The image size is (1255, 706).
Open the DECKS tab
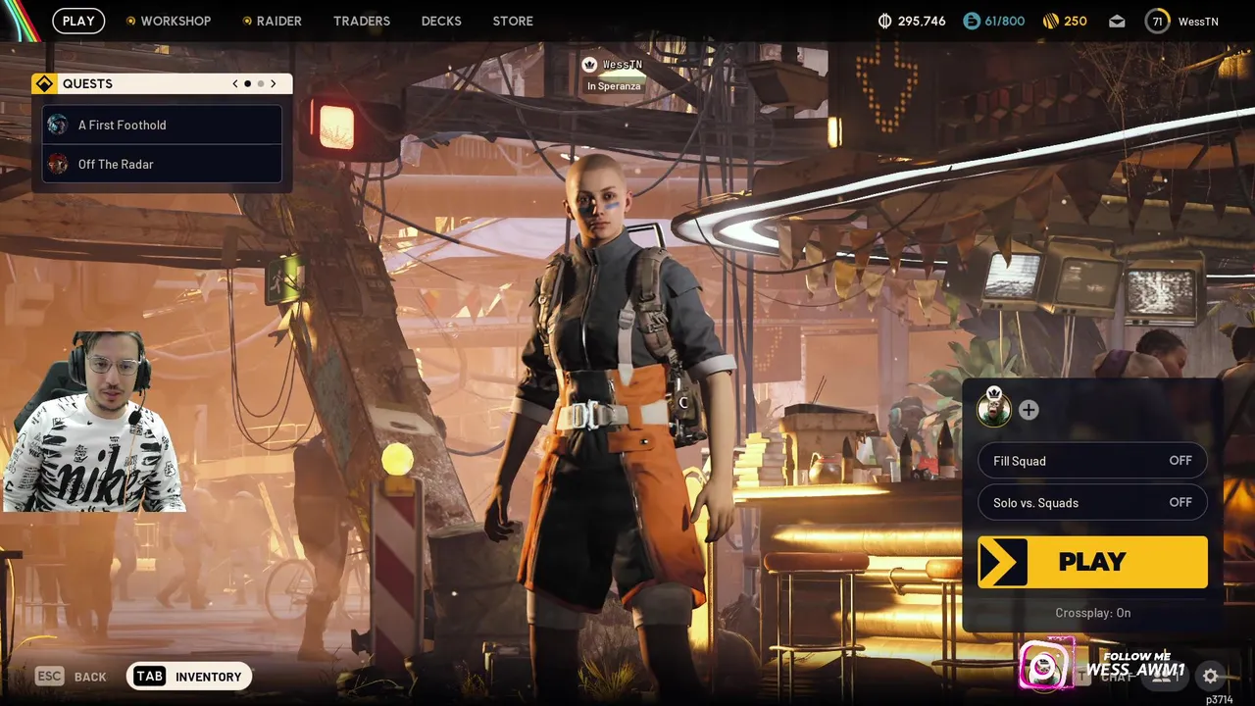pyautogui.click(x=441, y=21)
